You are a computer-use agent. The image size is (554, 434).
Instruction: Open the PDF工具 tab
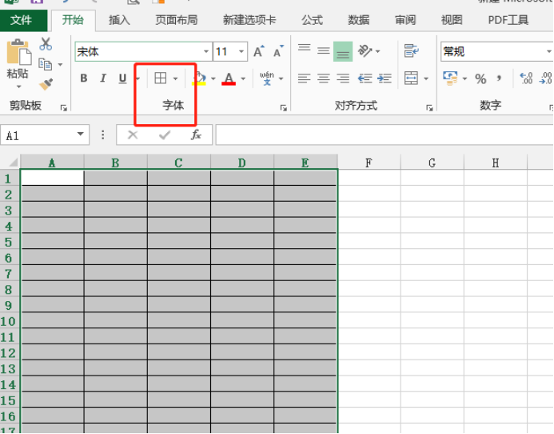point(508,20)
